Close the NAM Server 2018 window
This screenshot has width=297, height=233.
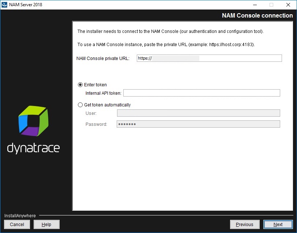coord(288,5)
